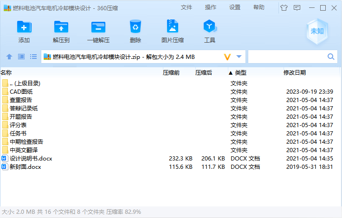The width and height of the screenshot is (342, 218).
Task: Click the 206.1 KB compressed size value
Action: (x=213, y=159)
